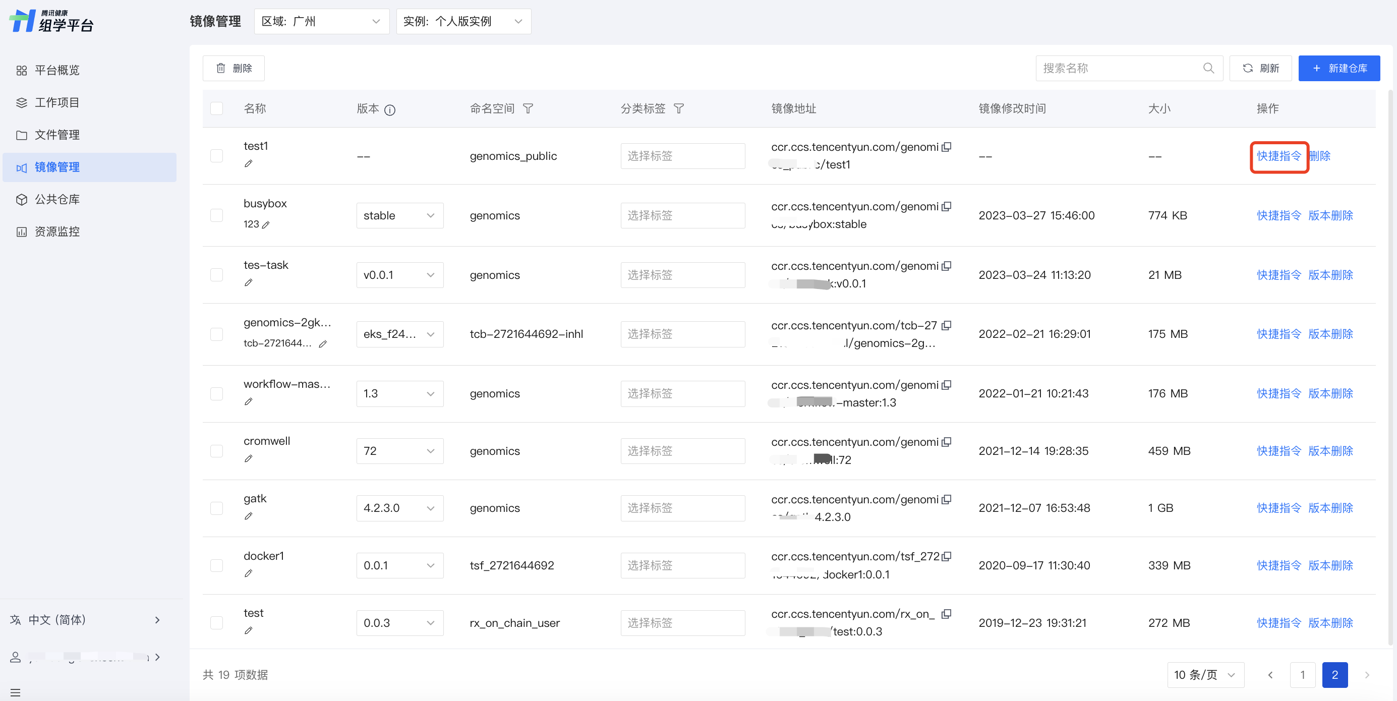Edit the cromwell description pencil icon
This screenshot has height=701, width=1397.
248,458
